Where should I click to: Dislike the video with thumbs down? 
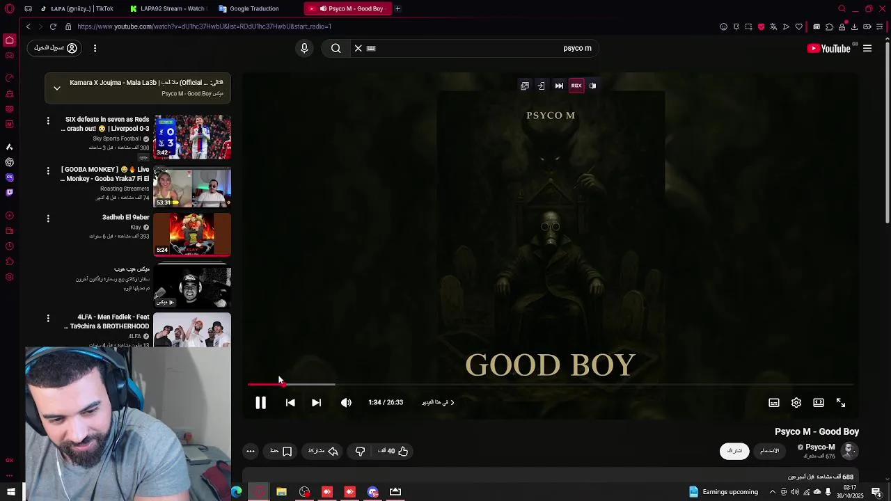pyautogui.click(x=360, y=451)
